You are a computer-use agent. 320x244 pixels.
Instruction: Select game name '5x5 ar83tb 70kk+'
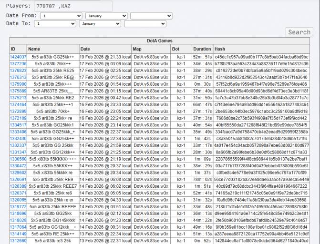(x=53, y=111)
